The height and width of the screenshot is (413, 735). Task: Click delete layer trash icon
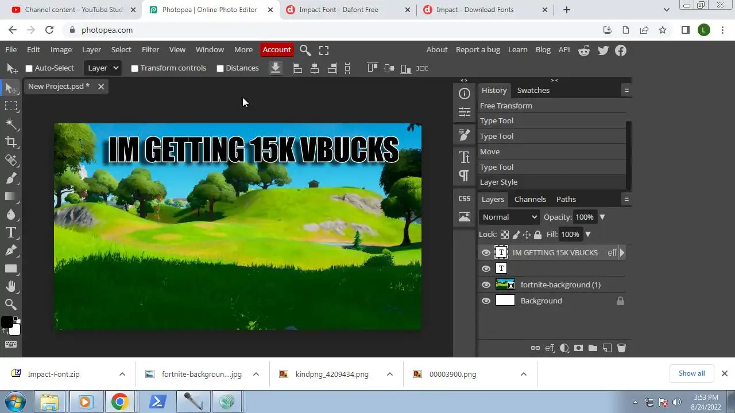pyautogui.click(x=621, y=348)
